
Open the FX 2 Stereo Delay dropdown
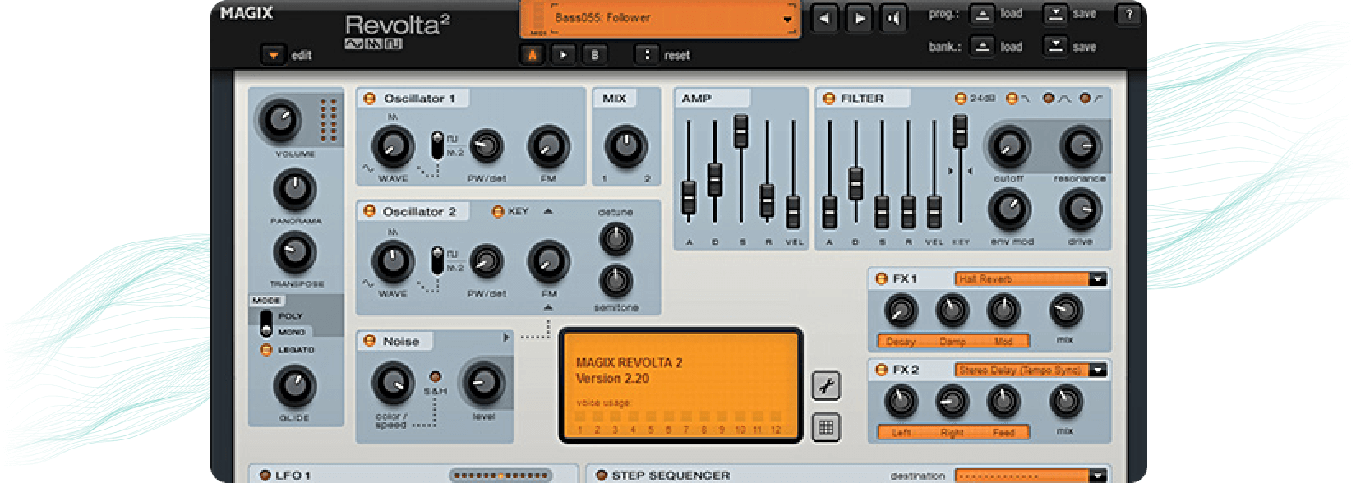coord(1097,370)
